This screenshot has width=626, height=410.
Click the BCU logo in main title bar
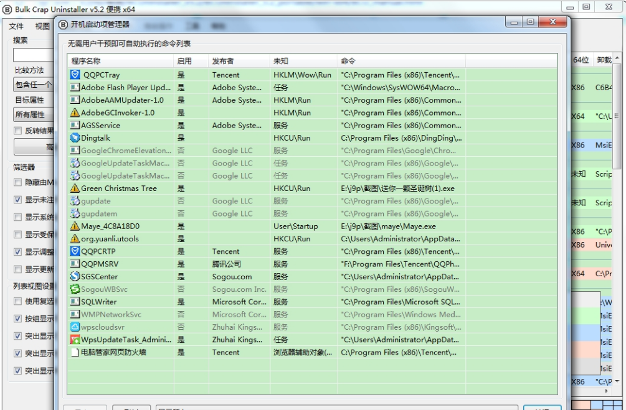7,9
